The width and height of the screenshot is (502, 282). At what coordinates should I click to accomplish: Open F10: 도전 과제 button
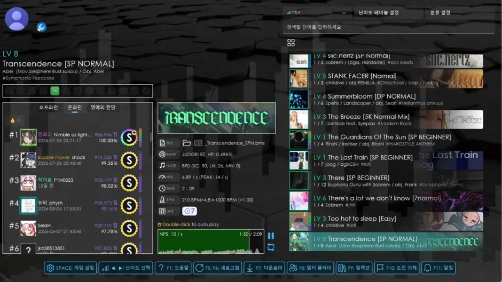(x=397, y=268)
